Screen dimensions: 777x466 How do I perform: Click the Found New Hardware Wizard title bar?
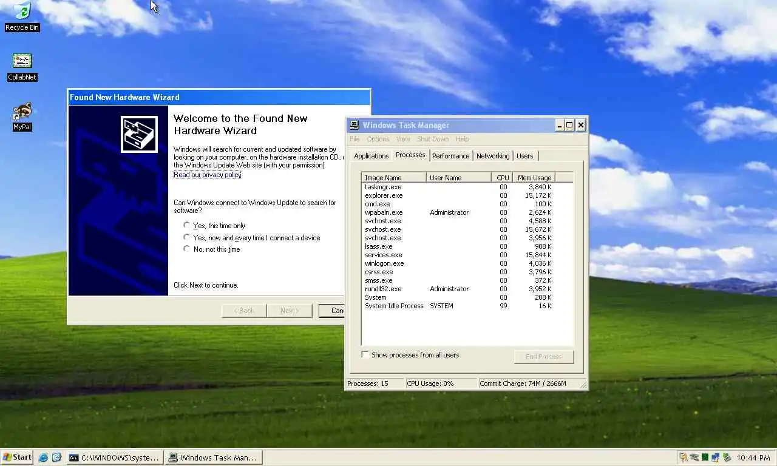tap(219, 97)
